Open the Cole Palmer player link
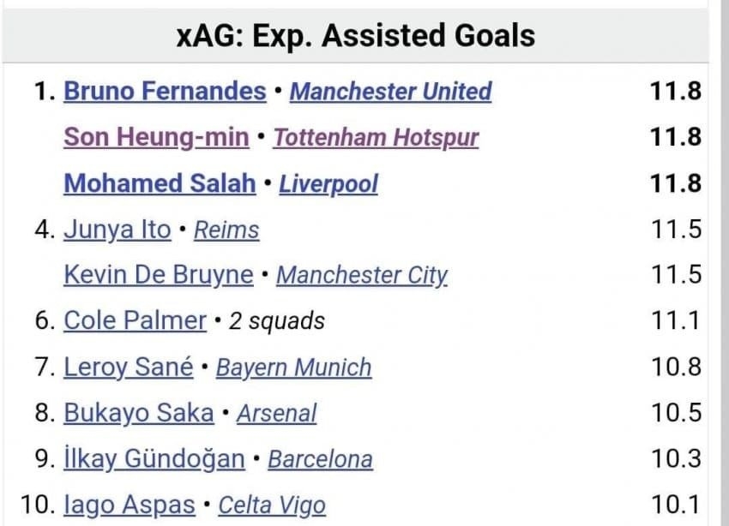Viewport: 729px width, 526px height. coord(135,320)
